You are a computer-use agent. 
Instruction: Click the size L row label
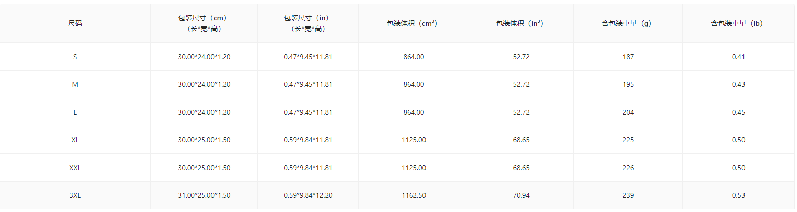[x=75, y=112]
